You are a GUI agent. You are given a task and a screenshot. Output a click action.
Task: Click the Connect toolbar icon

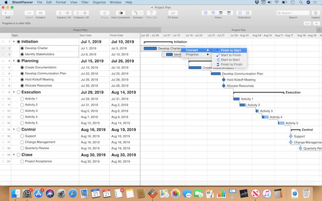point(136,13)
